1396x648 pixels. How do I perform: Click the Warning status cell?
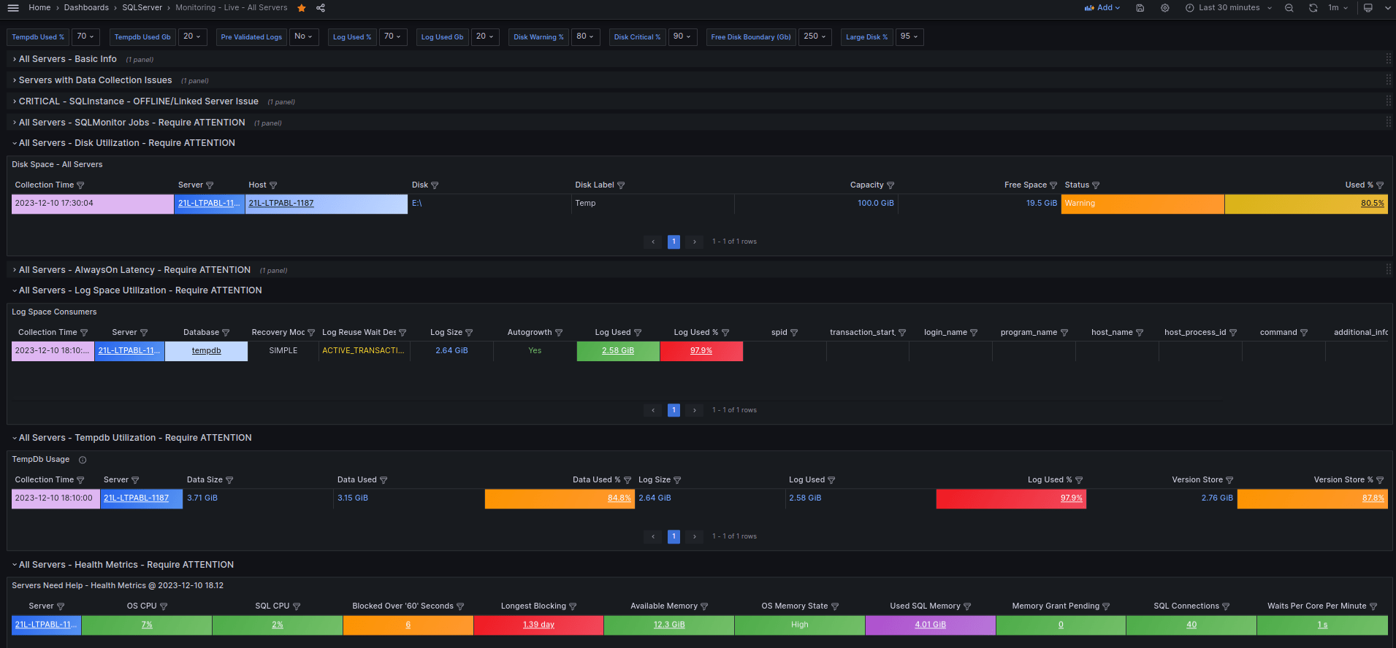point(1143,204)
